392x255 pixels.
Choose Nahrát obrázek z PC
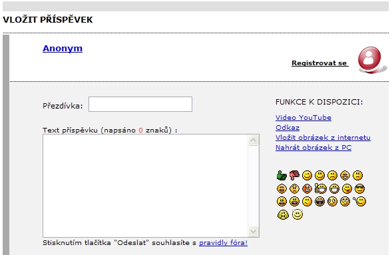pos(313,148)
